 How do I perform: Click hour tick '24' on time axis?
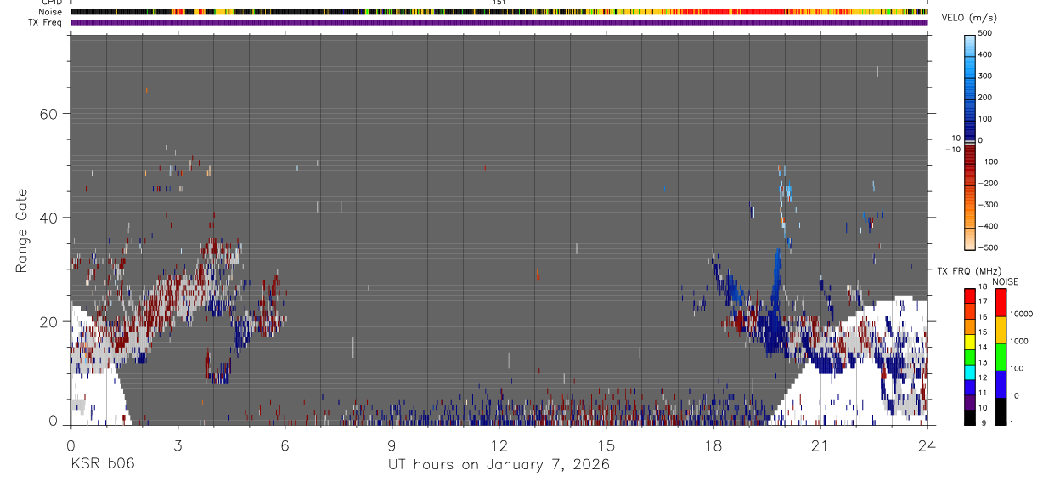[x=927, y=445]
